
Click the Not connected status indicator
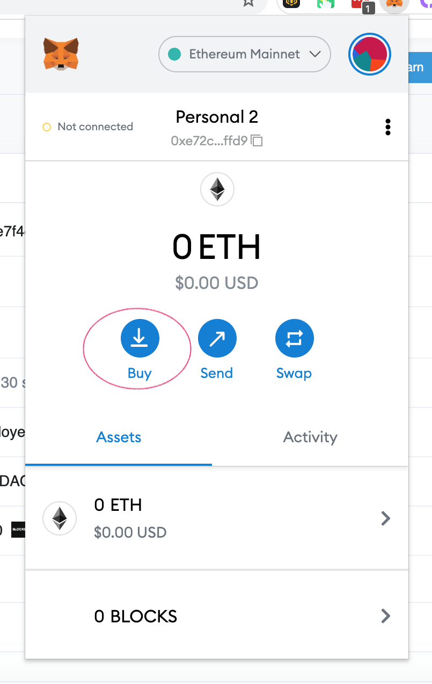[x=87, y=127]
